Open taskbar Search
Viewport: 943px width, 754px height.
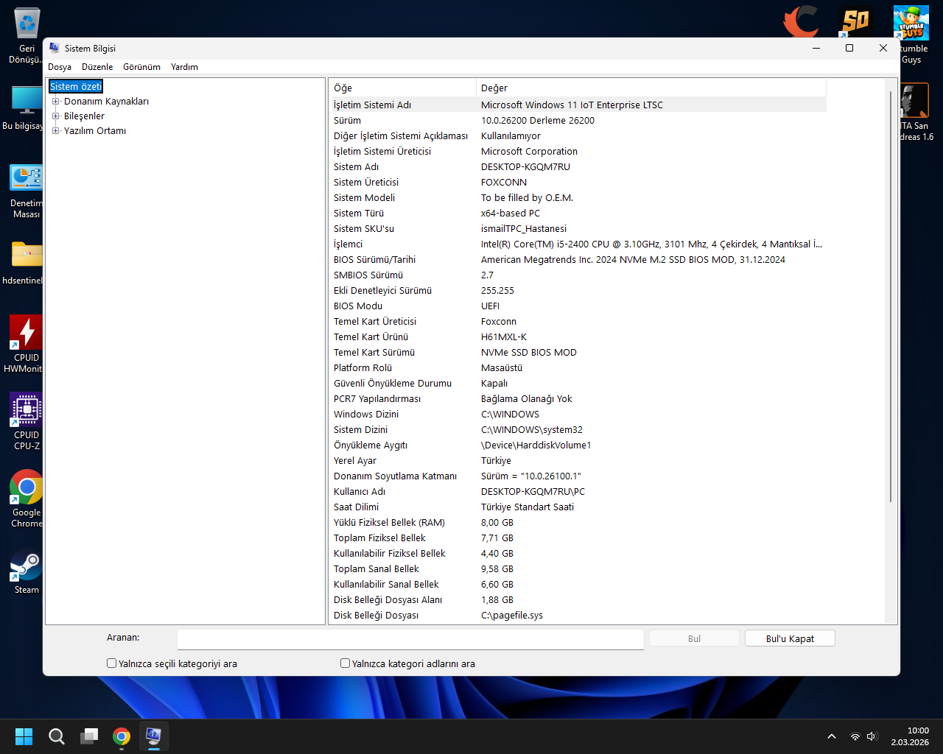coord(57,736)
